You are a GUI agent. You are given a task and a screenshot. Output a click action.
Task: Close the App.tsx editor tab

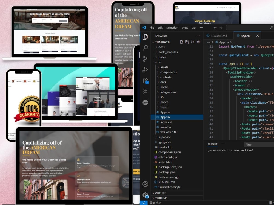point(257,36)
